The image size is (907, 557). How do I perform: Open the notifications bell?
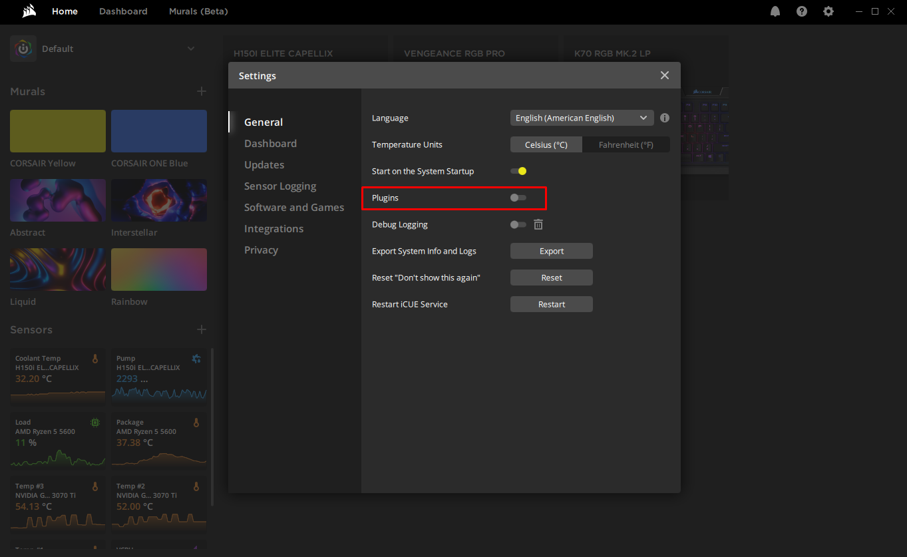(x=775, y=11)
